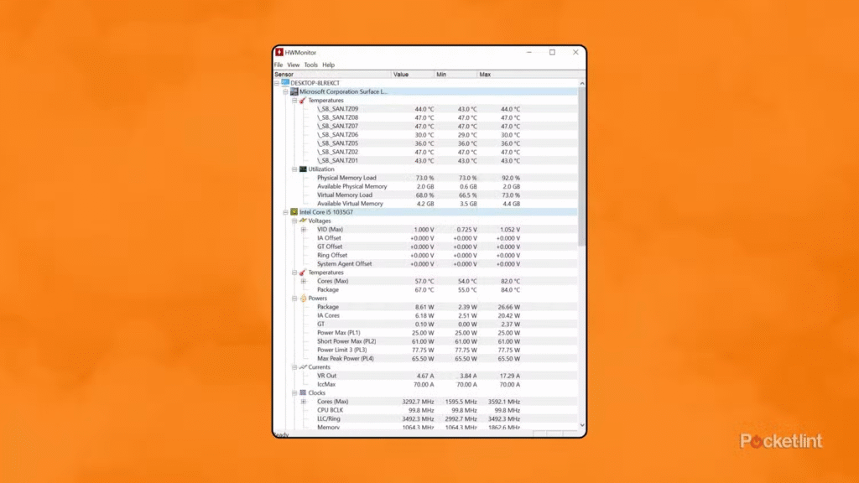Click the Value column header

411,75
